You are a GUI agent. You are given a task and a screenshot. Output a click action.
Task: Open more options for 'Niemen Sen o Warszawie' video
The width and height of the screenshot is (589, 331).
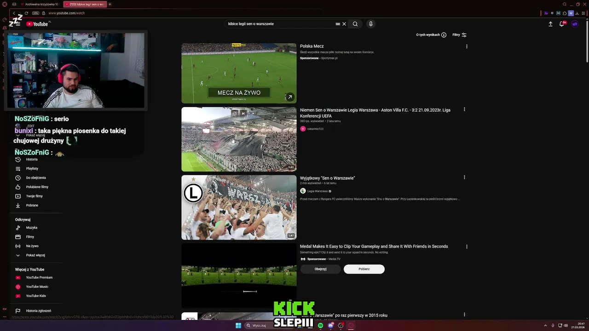(464, 109)
